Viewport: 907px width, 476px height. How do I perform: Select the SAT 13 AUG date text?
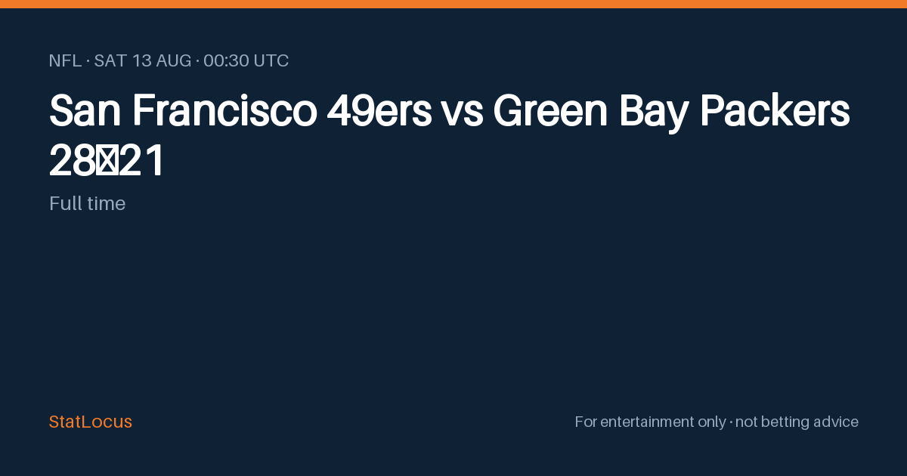point(143,61)
